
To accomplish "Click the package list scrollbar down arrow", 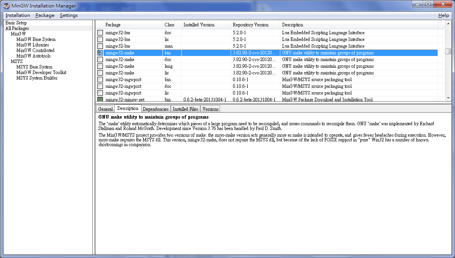I will 448,98.
